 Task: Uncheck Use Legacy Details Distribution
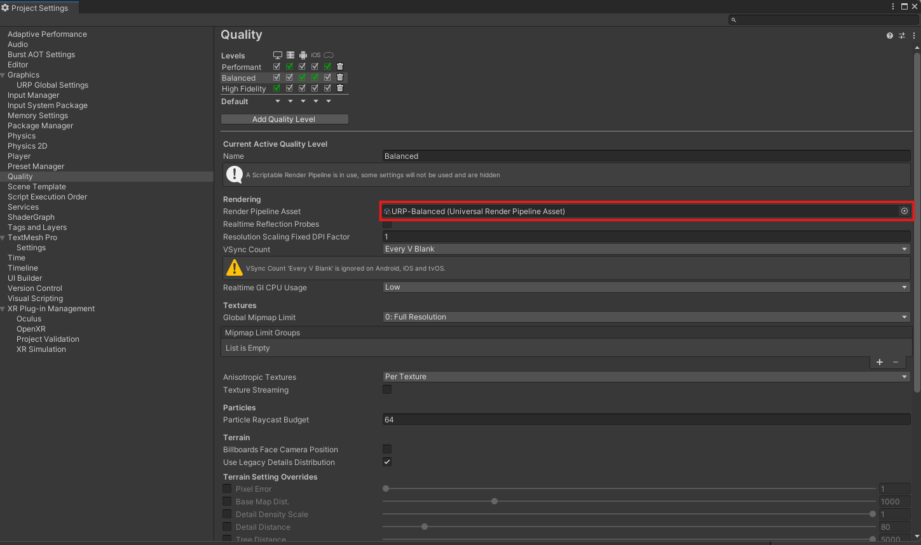[387, 462]
